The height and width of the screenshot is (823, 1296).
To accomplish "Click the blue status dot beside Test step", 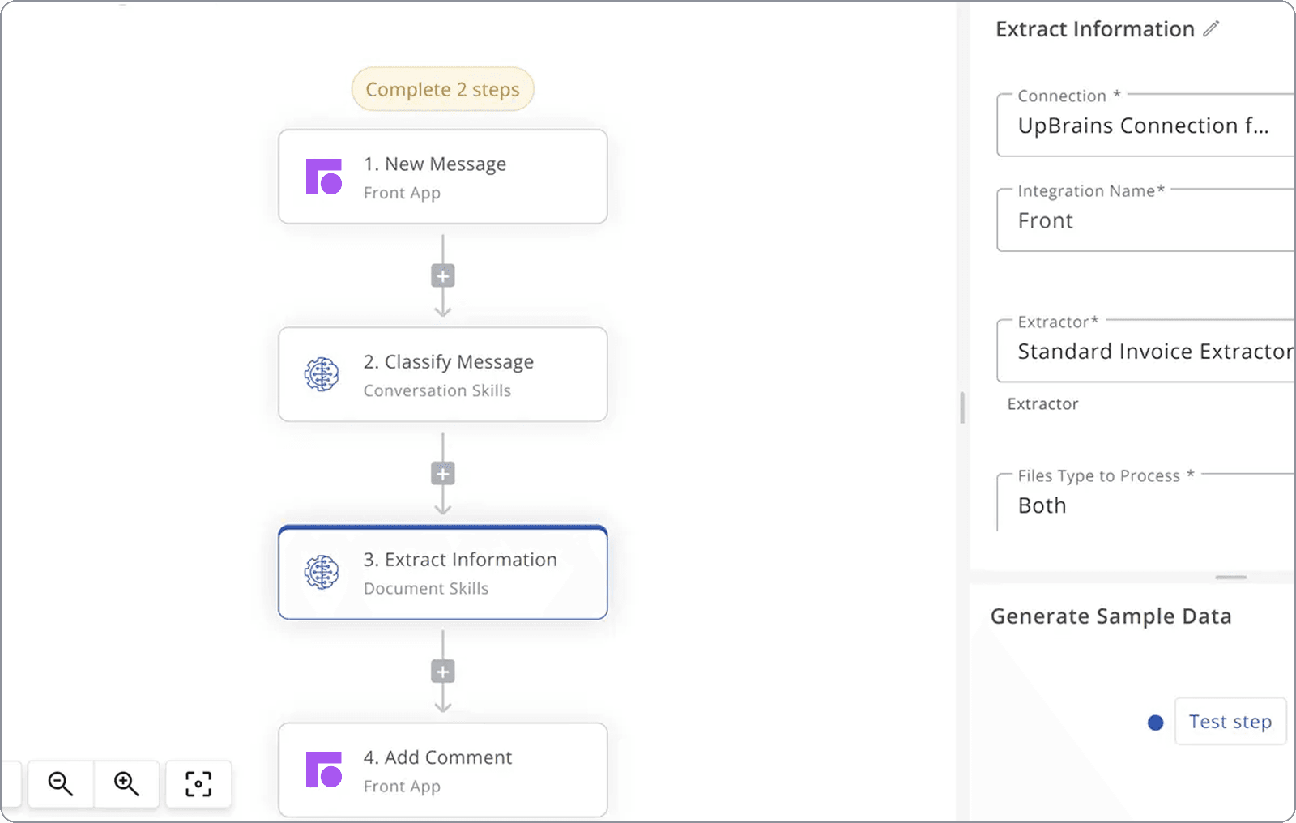I will 1156,723.
